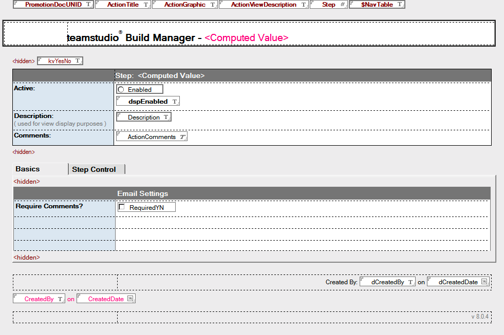The image size is (504, 335).
Task: Click the date type icon in CreatedDate field
Action: pos(130,299)
